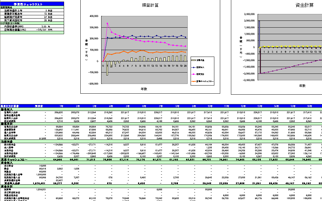Click the 2年 column header
Screen dimensions: 322x201
coord(78,106)
